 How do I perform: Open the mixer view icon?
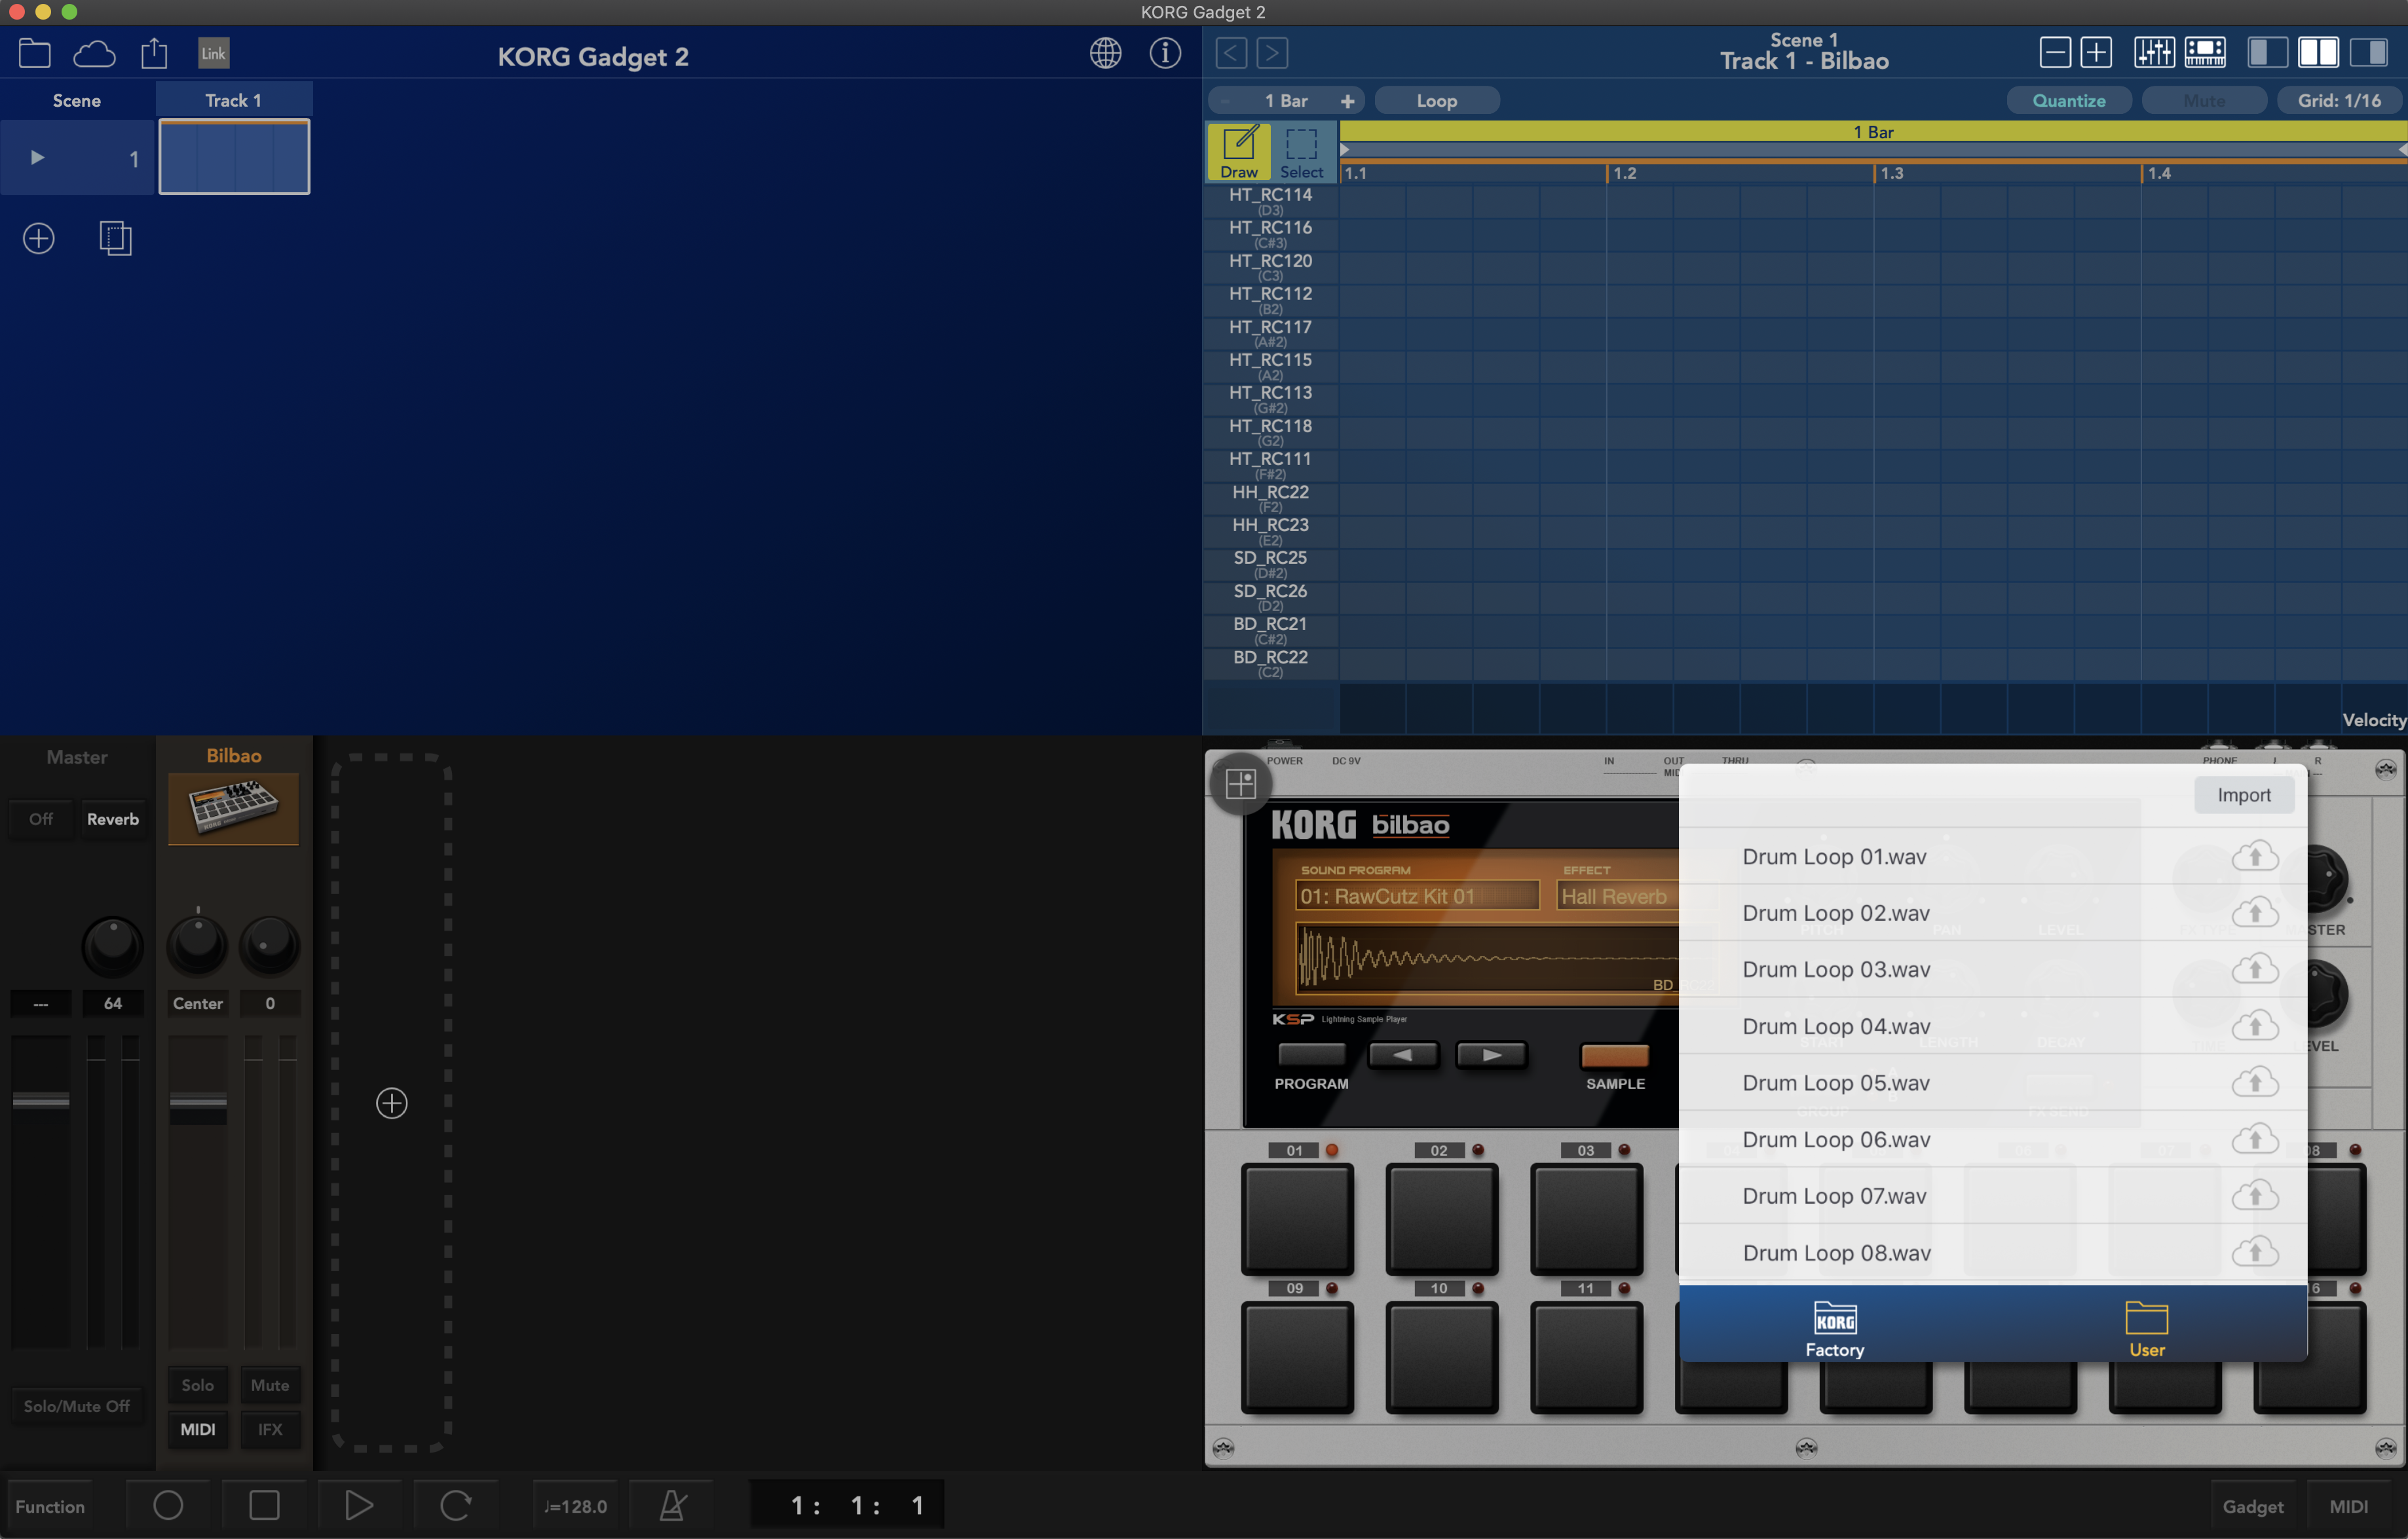[2153, 52]
